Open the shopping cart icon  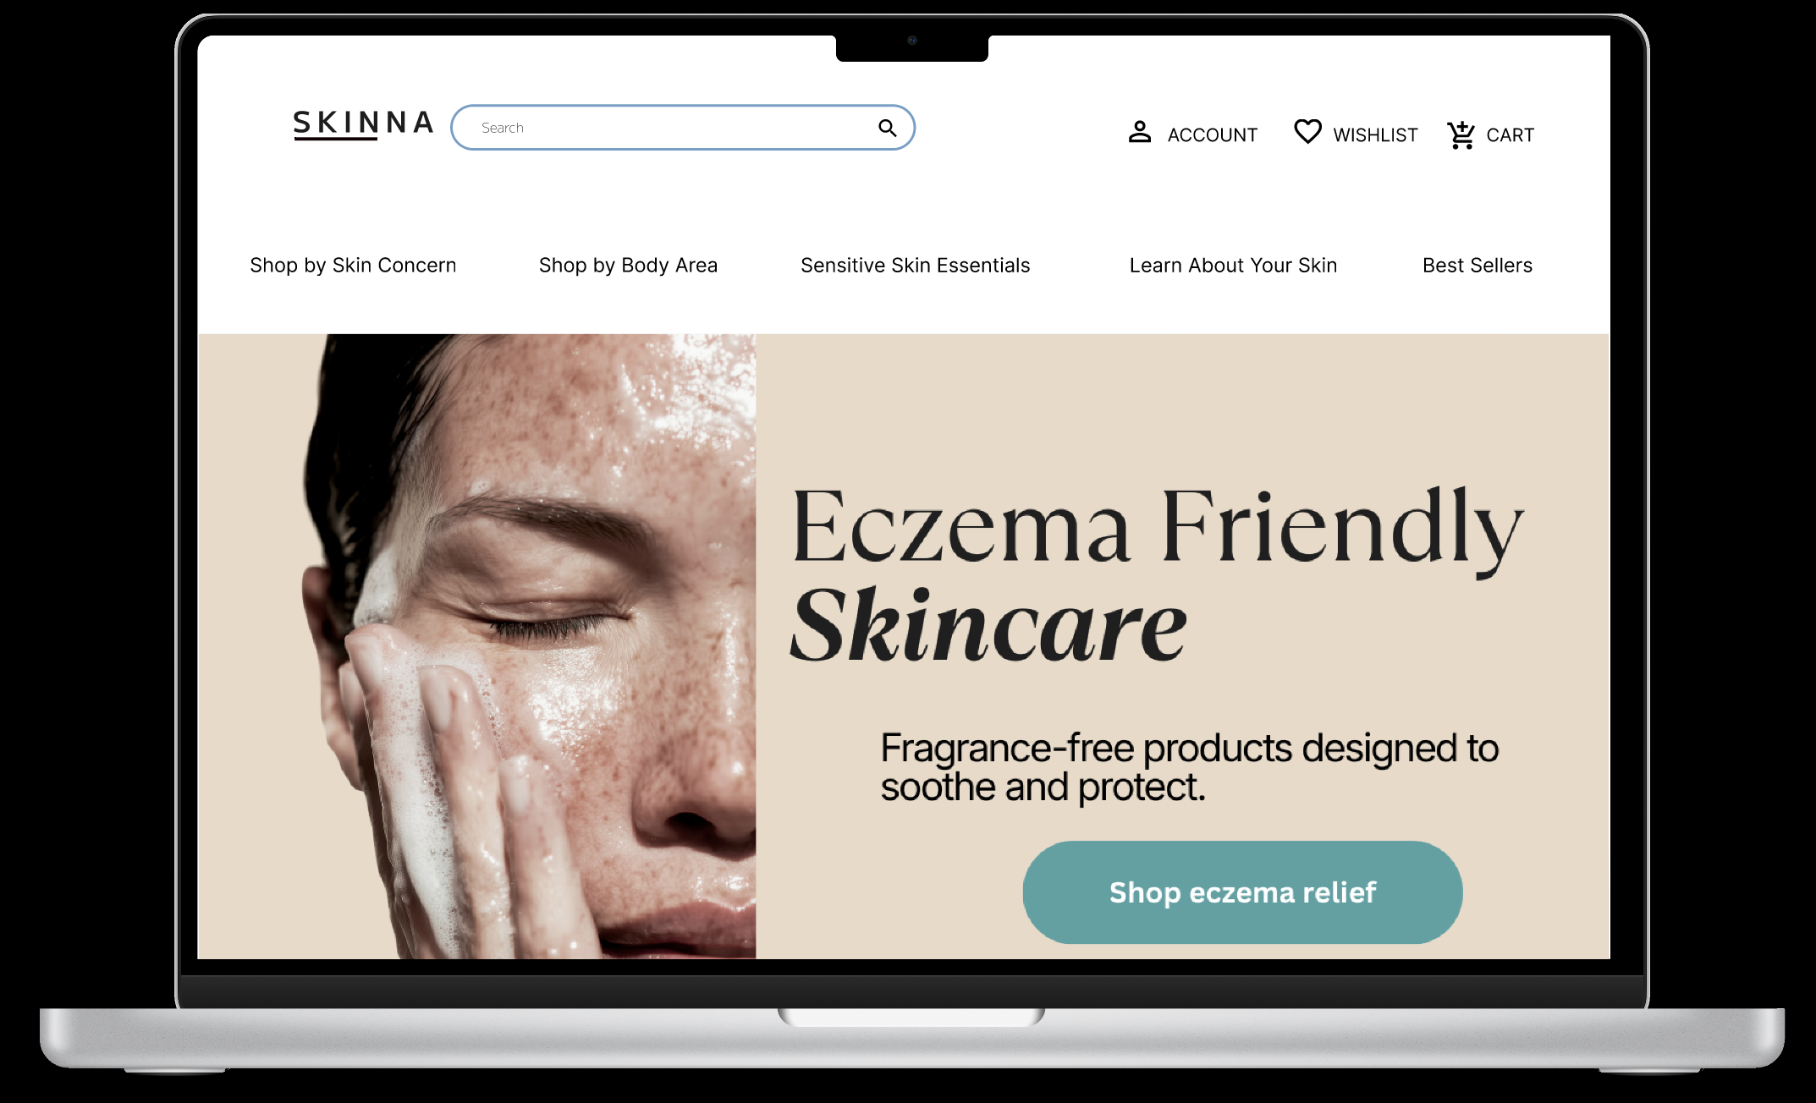1461,134
